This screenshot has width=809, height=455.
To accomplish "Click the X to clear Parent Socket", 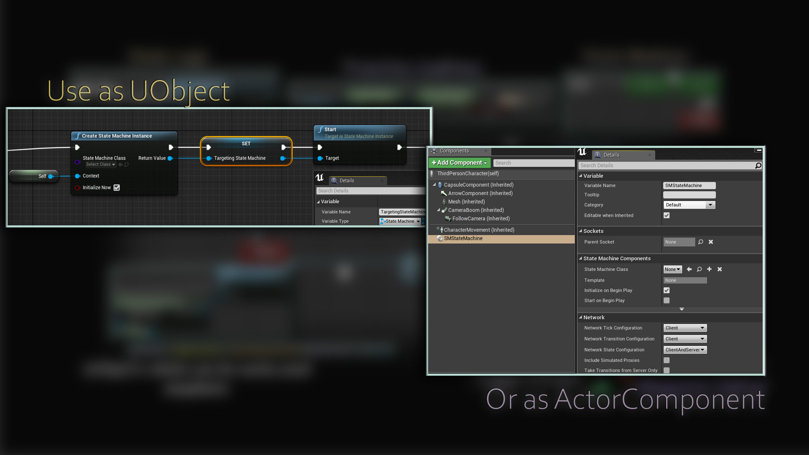I will (710, 242).
